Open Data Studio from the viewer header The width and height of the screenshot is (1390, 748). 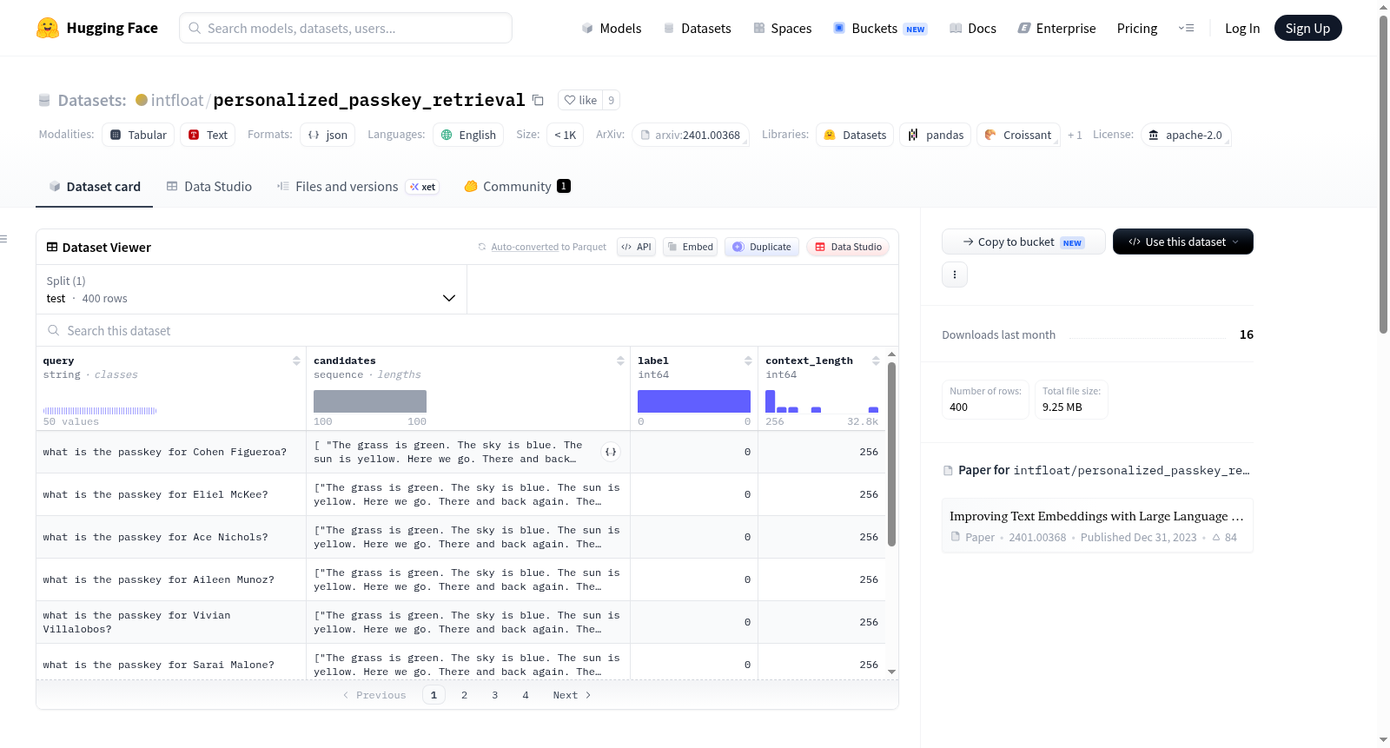[x=848, y=247]
